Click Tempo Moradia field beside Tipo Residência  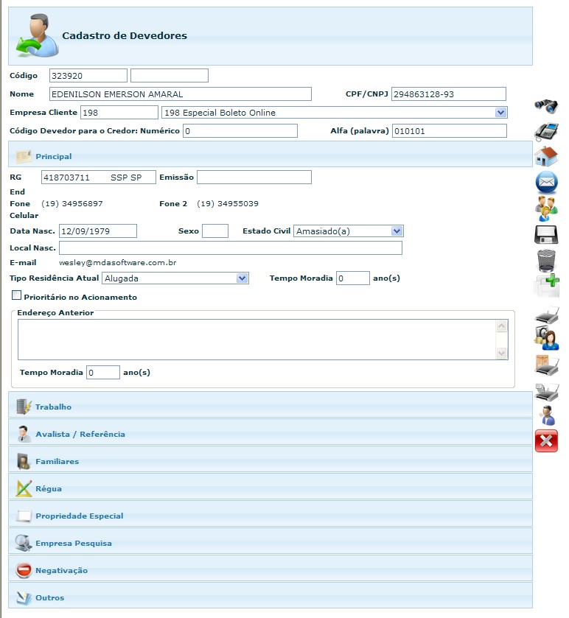pyautogui.click(x=353, y=278)
